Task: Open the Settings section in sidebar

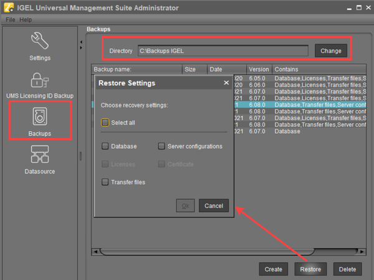Action: 40,46
